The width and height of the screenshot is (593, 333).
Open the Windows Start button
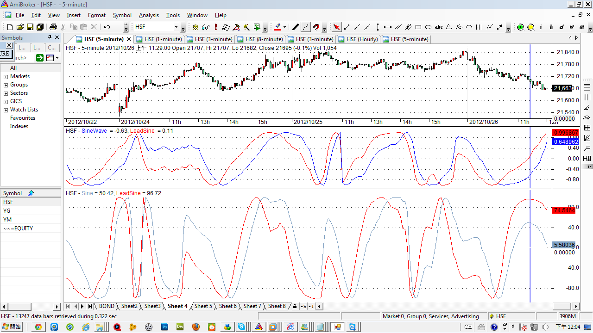pos(12,327)
